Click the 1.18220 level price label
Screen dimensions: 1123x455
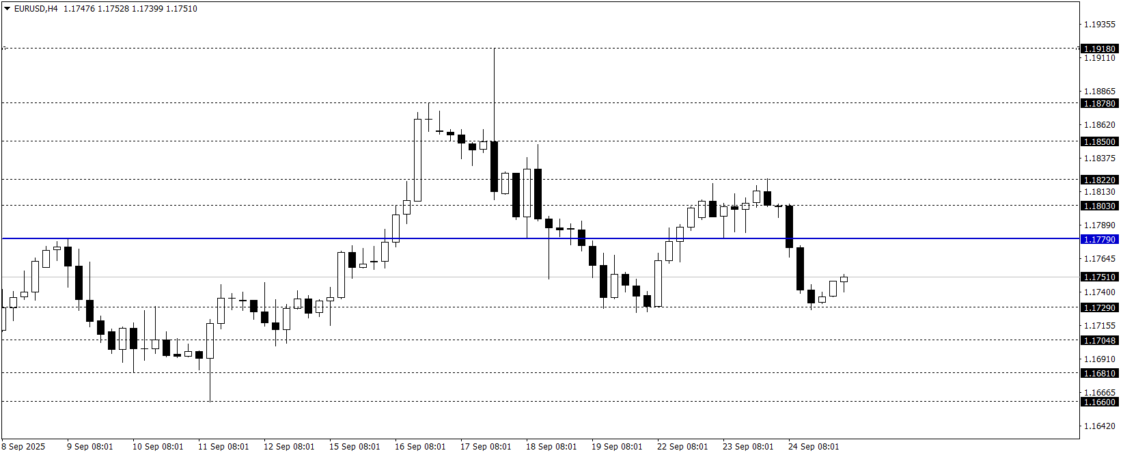pos(1099,180)
